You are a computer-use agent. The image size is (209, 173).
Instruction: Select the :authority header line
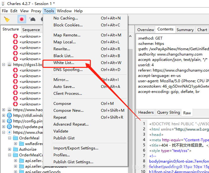[170, 54]
